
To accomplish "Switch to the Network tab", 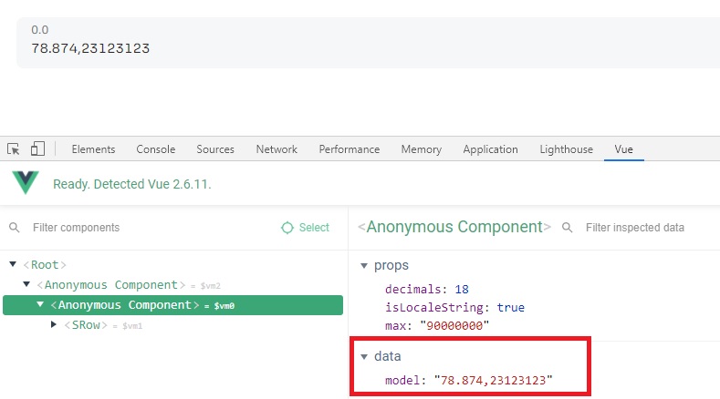I will click(277, 149).
